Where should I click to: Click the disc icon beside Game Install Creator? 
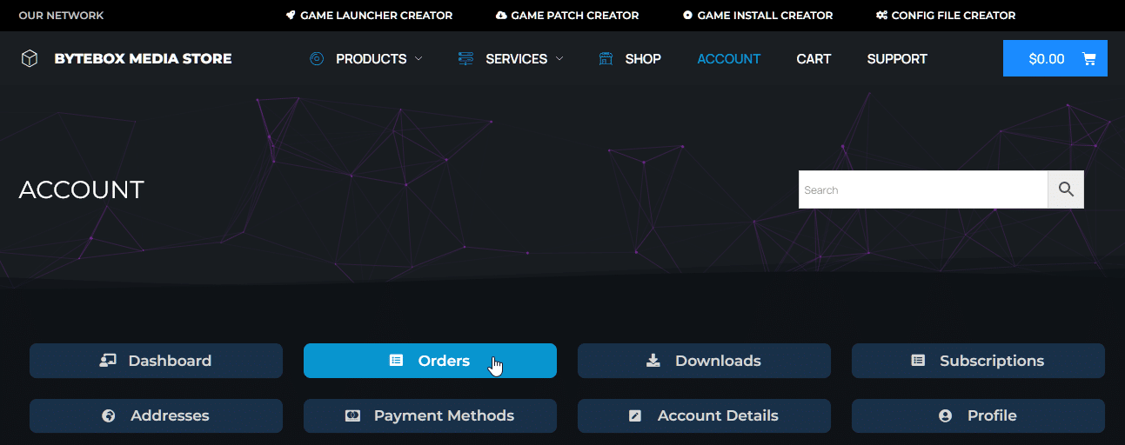coord(688,16)
